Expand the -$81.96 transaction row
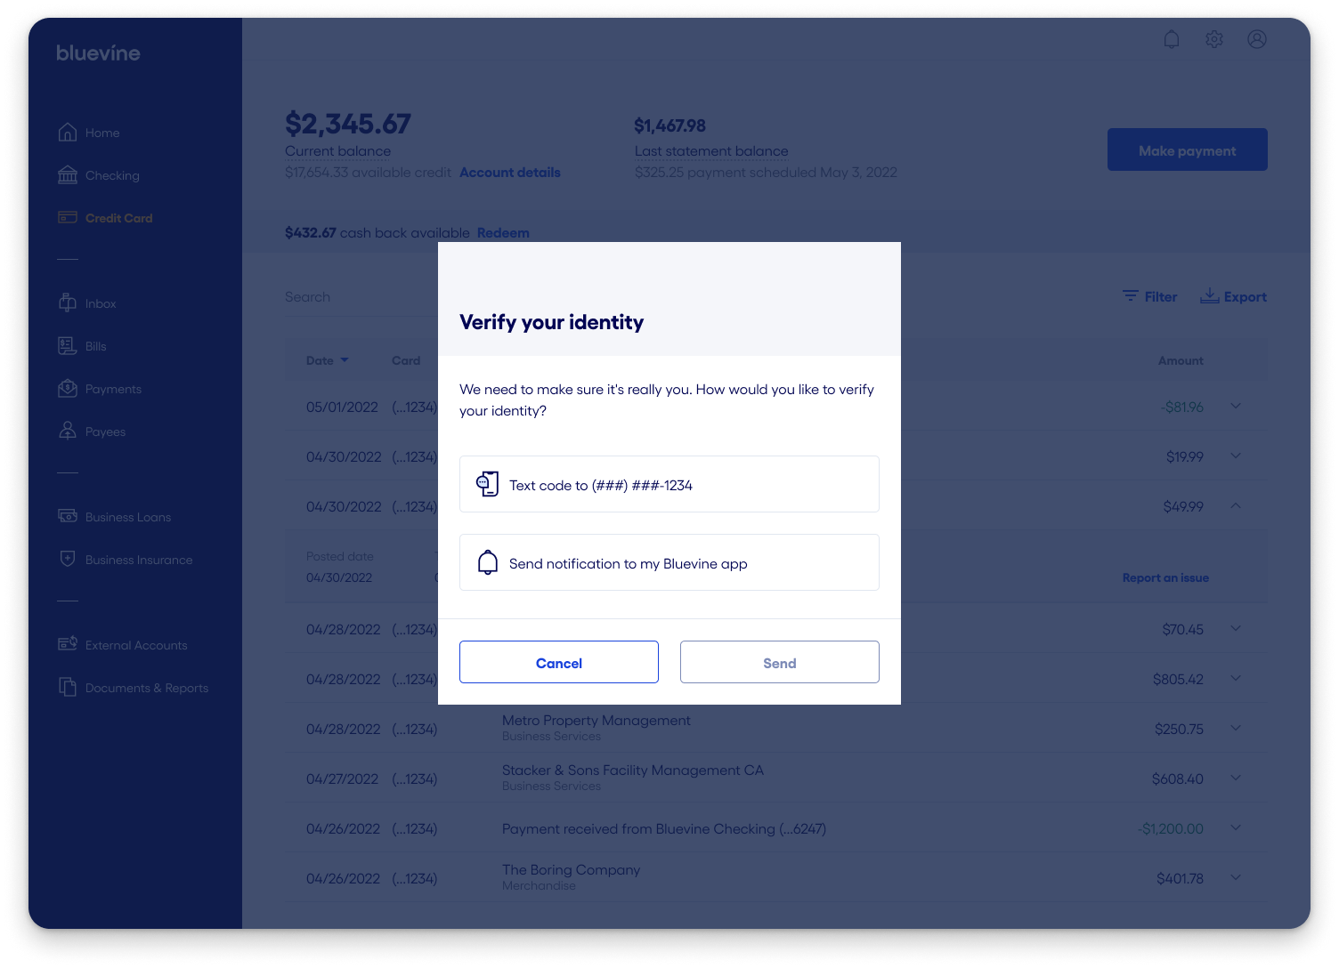 (1236, 407)
